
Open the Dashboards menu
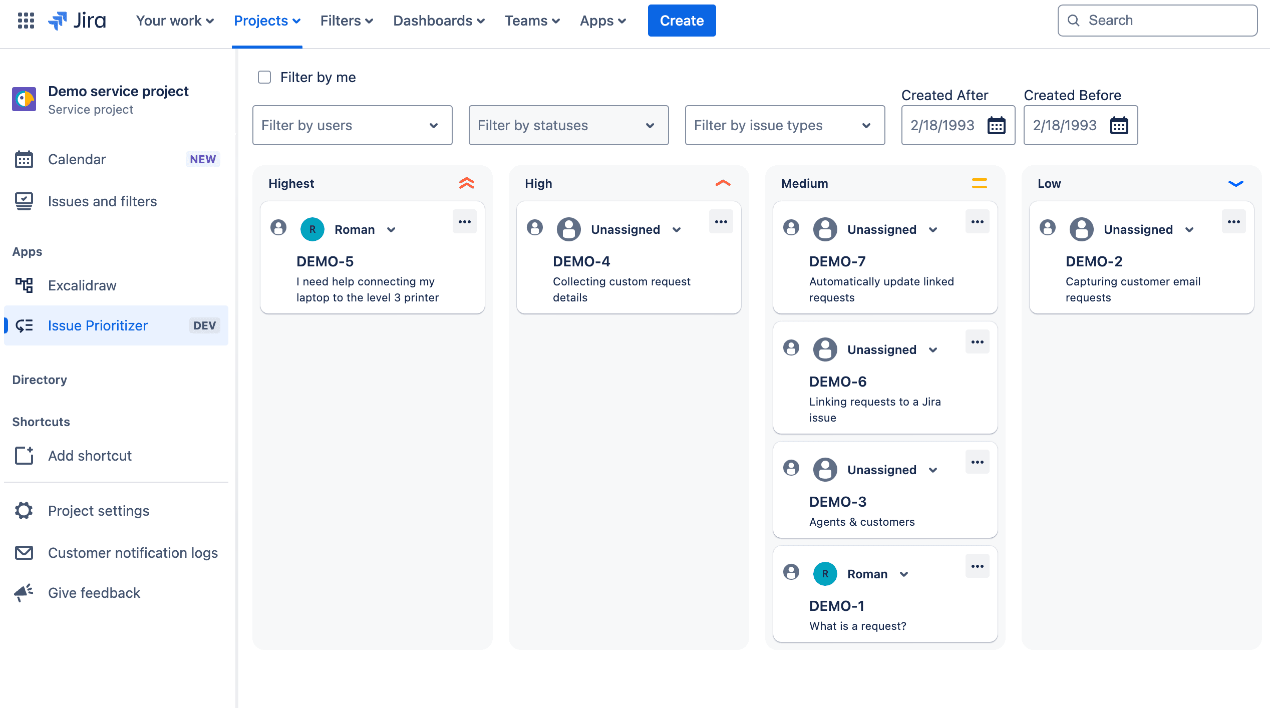[439, 21]
